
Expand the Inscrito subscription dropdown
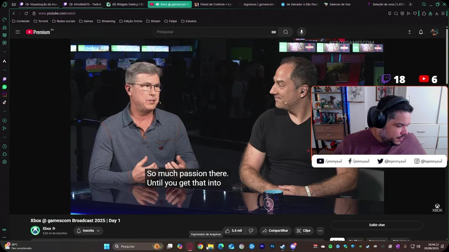tap(88, 231)
